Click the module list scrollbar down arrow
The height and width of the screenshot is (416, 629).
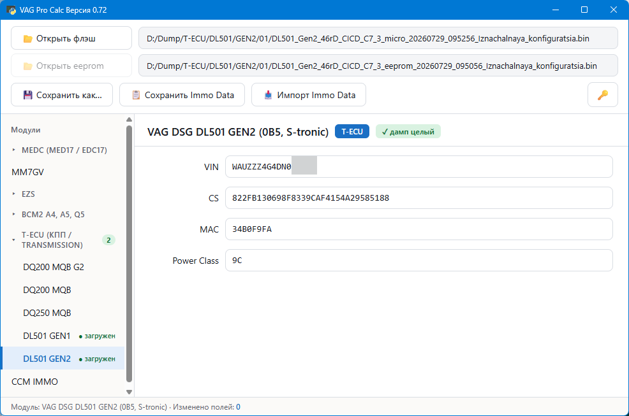point(129,392)
